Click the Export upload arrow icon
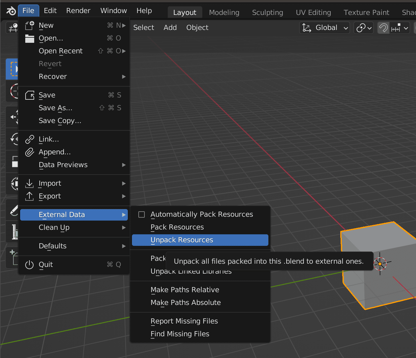 tap(30, 196)
